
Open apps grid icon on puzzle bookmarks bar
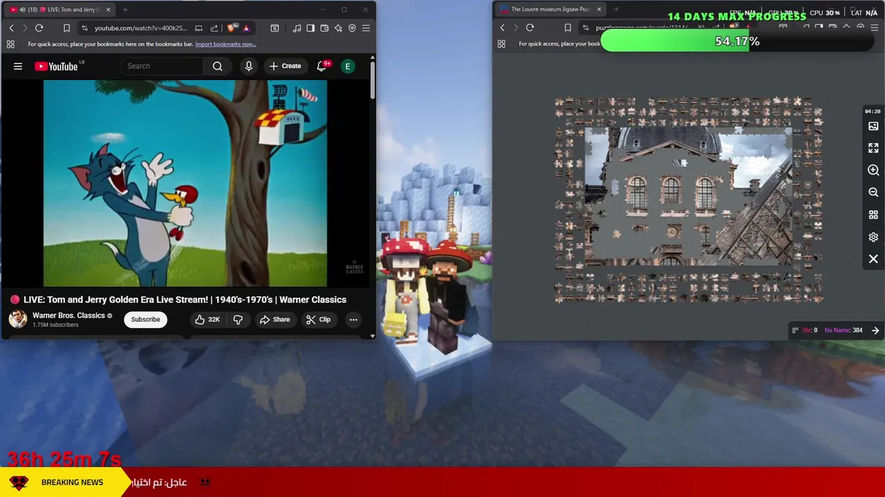point(501,43)
